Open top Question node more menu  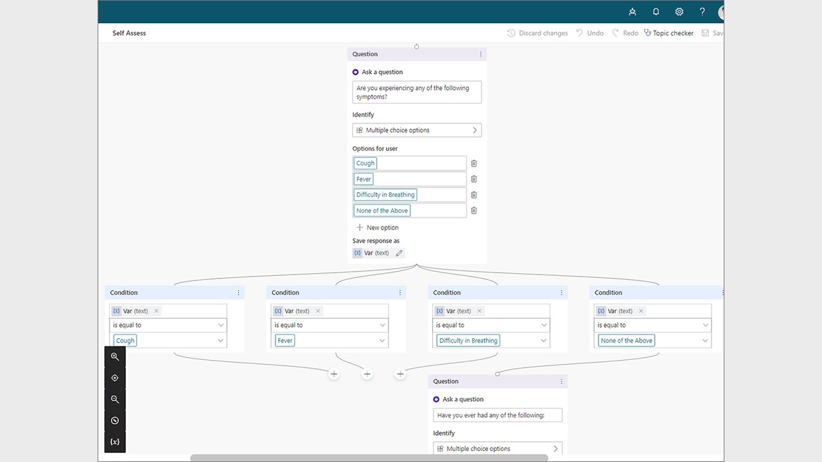[480, 55]
